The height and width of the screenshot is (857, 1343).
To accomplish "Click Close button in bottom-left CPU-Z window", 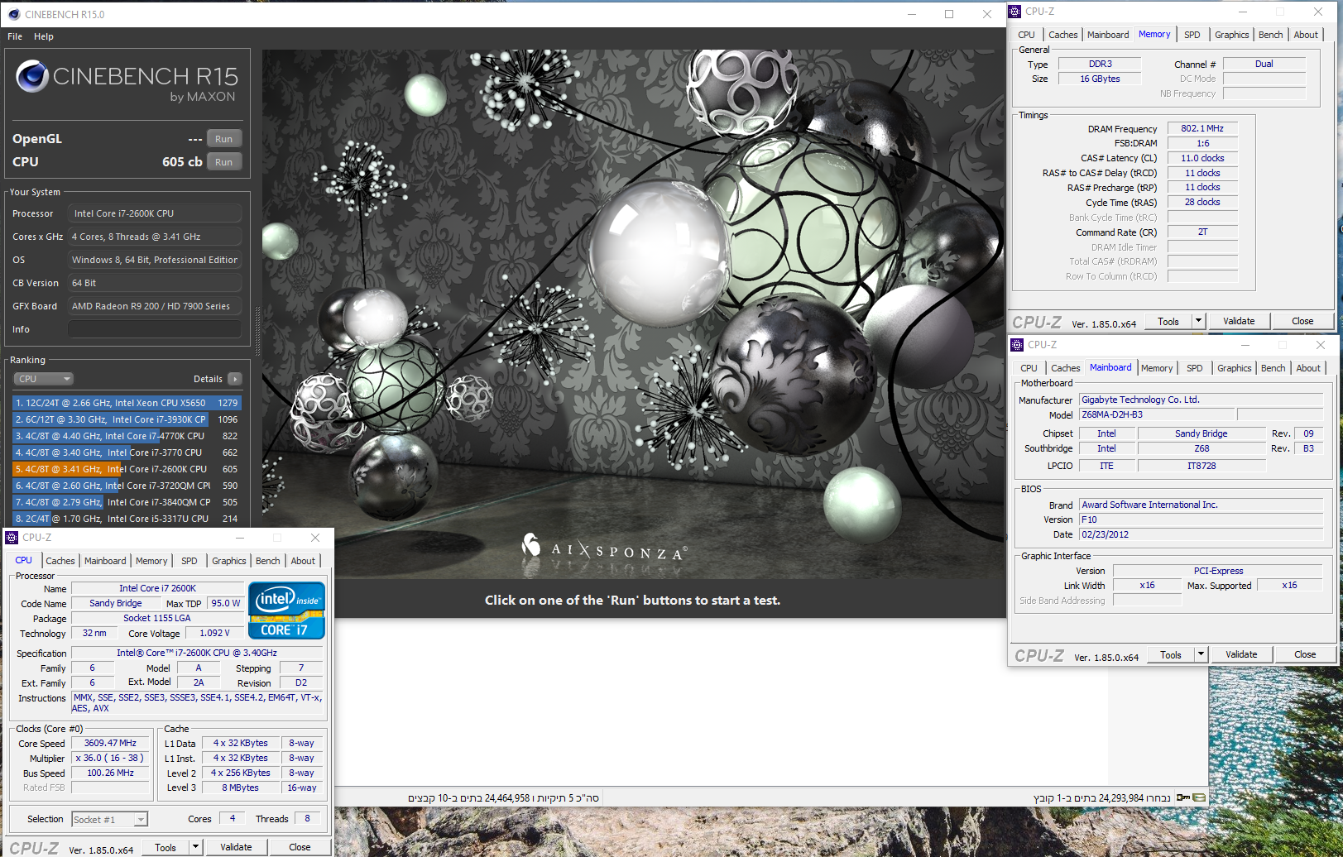I will (x=300, y=847).
